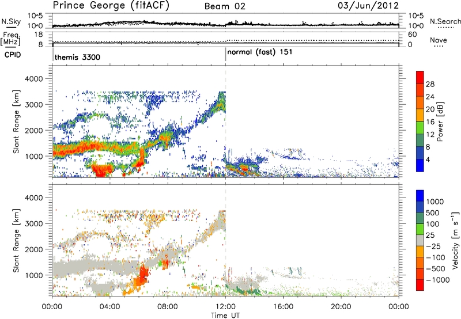Click the Power colorbar segment between 8 and 12
461x319 pixels.
[420, 140]
